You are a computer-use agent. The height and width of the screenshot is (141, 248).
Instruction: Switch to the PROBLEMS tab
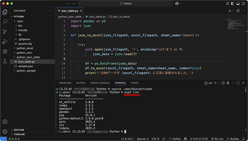(x=65, y=83)
